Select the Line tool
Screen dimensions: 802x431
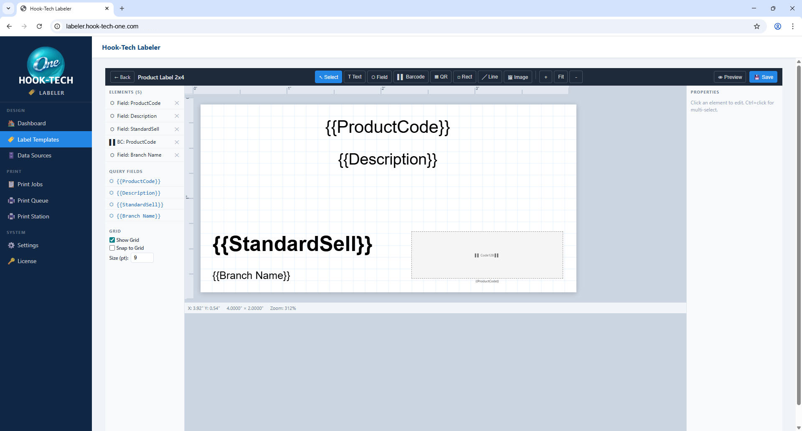490,77
